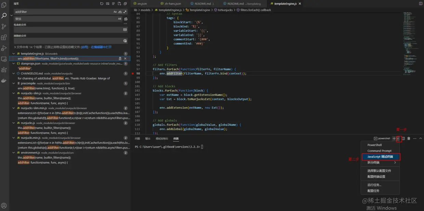This screenshot has width=424, height=211.
Task: Open the Explorer view in activity bar
Action: click(x=4, y=5)
